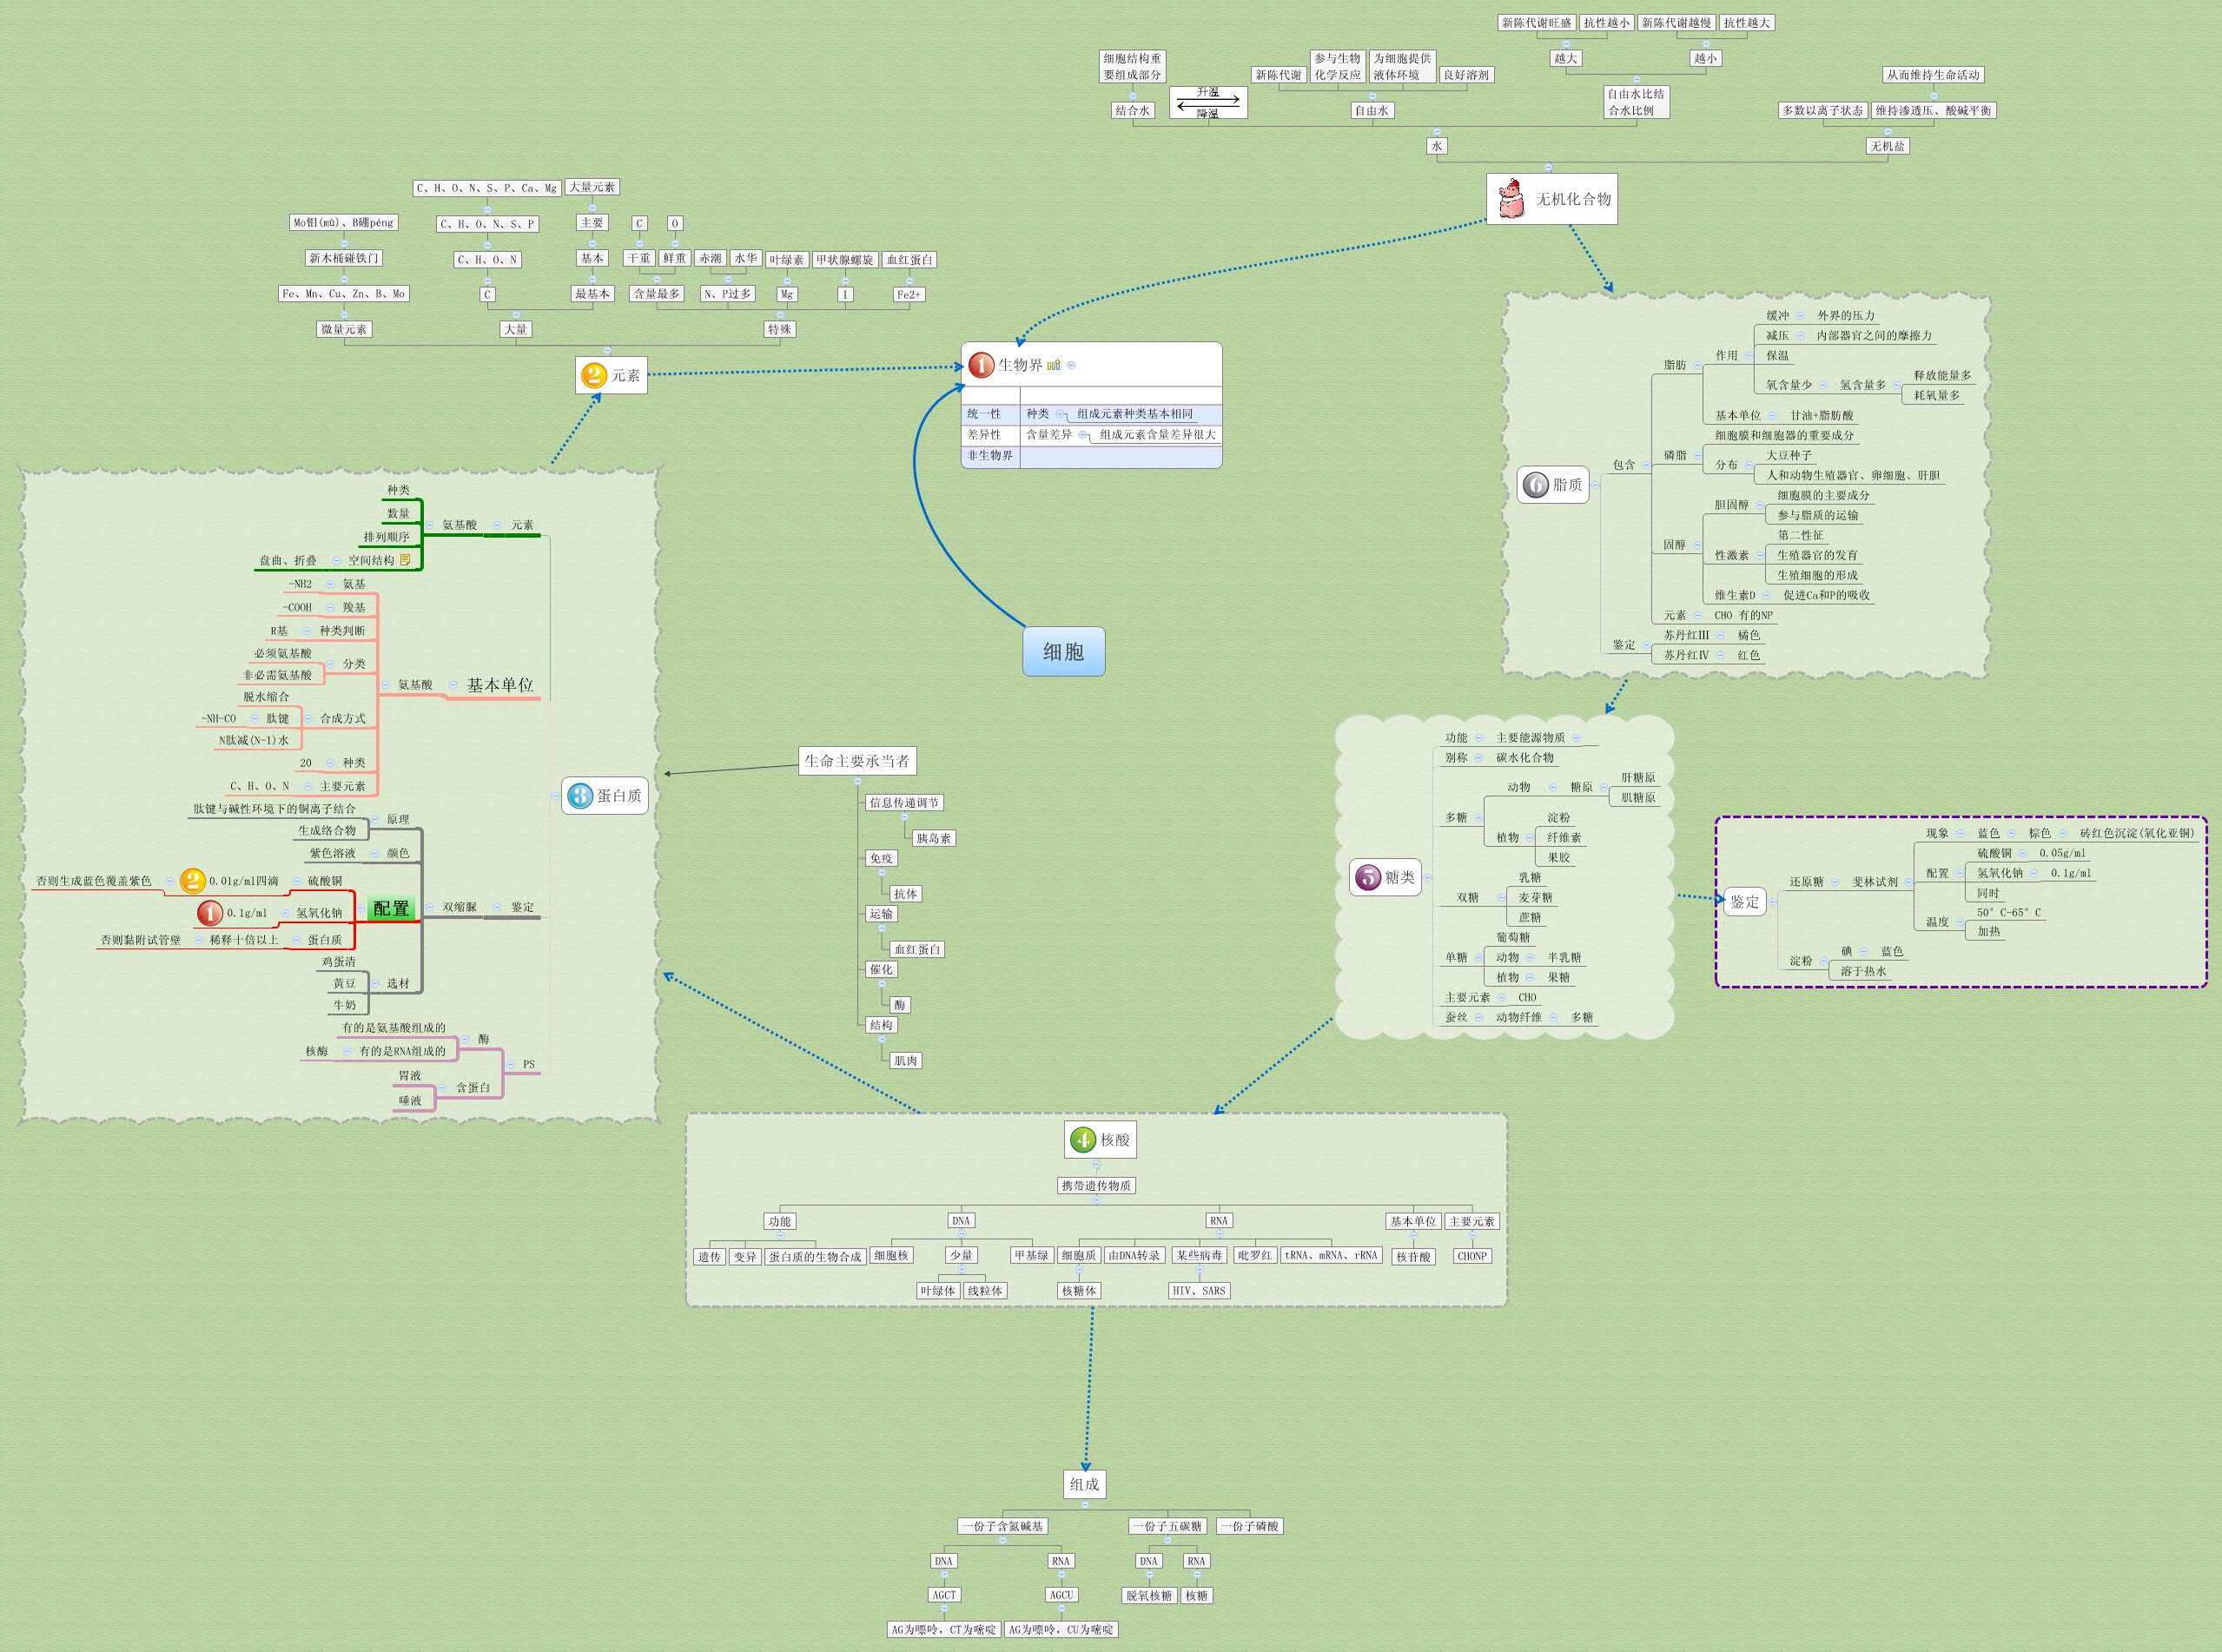The width and height of the screenshot is (2222, 1652).
Task: Open the notes icon beside 空间结构
Action: 406,561
